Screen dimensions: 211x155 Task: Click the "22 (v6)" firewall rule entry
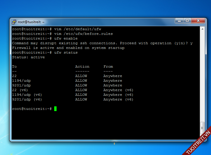click(20, 90)
